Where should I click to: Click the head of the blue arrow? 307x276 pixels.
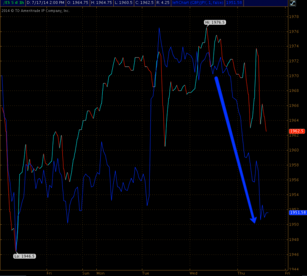254,219
